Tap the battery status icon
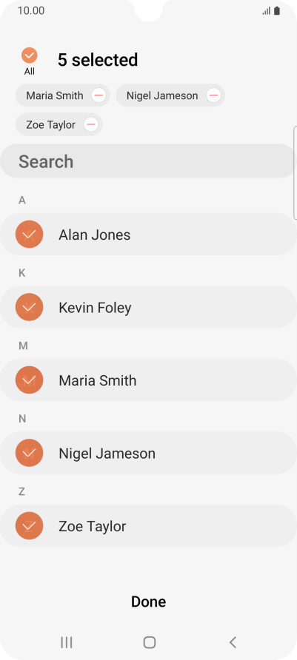Image resolution: width=297 pixels, height=660 pixels. coord(277,11)
